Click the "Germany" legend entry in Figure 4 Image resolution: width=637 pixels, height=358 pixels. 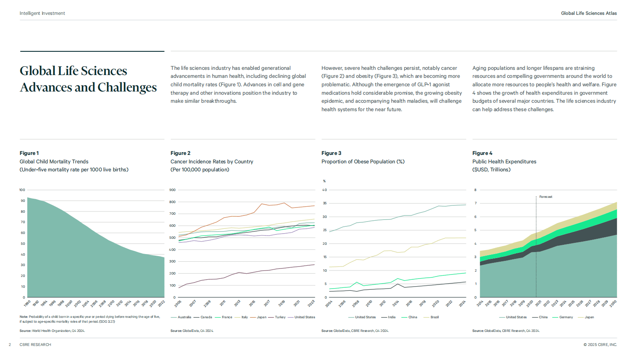(563, 317)
